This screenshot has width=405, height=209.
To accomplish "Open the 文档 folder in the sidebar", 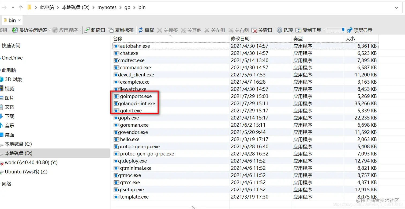I will tap(9, 107).
